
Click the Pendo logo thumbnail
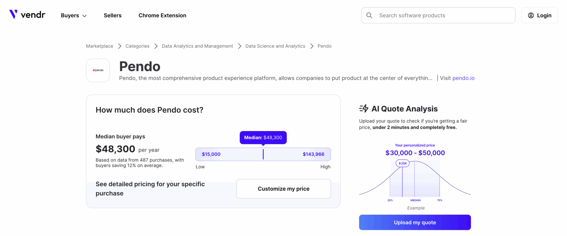tap(98, 70)
